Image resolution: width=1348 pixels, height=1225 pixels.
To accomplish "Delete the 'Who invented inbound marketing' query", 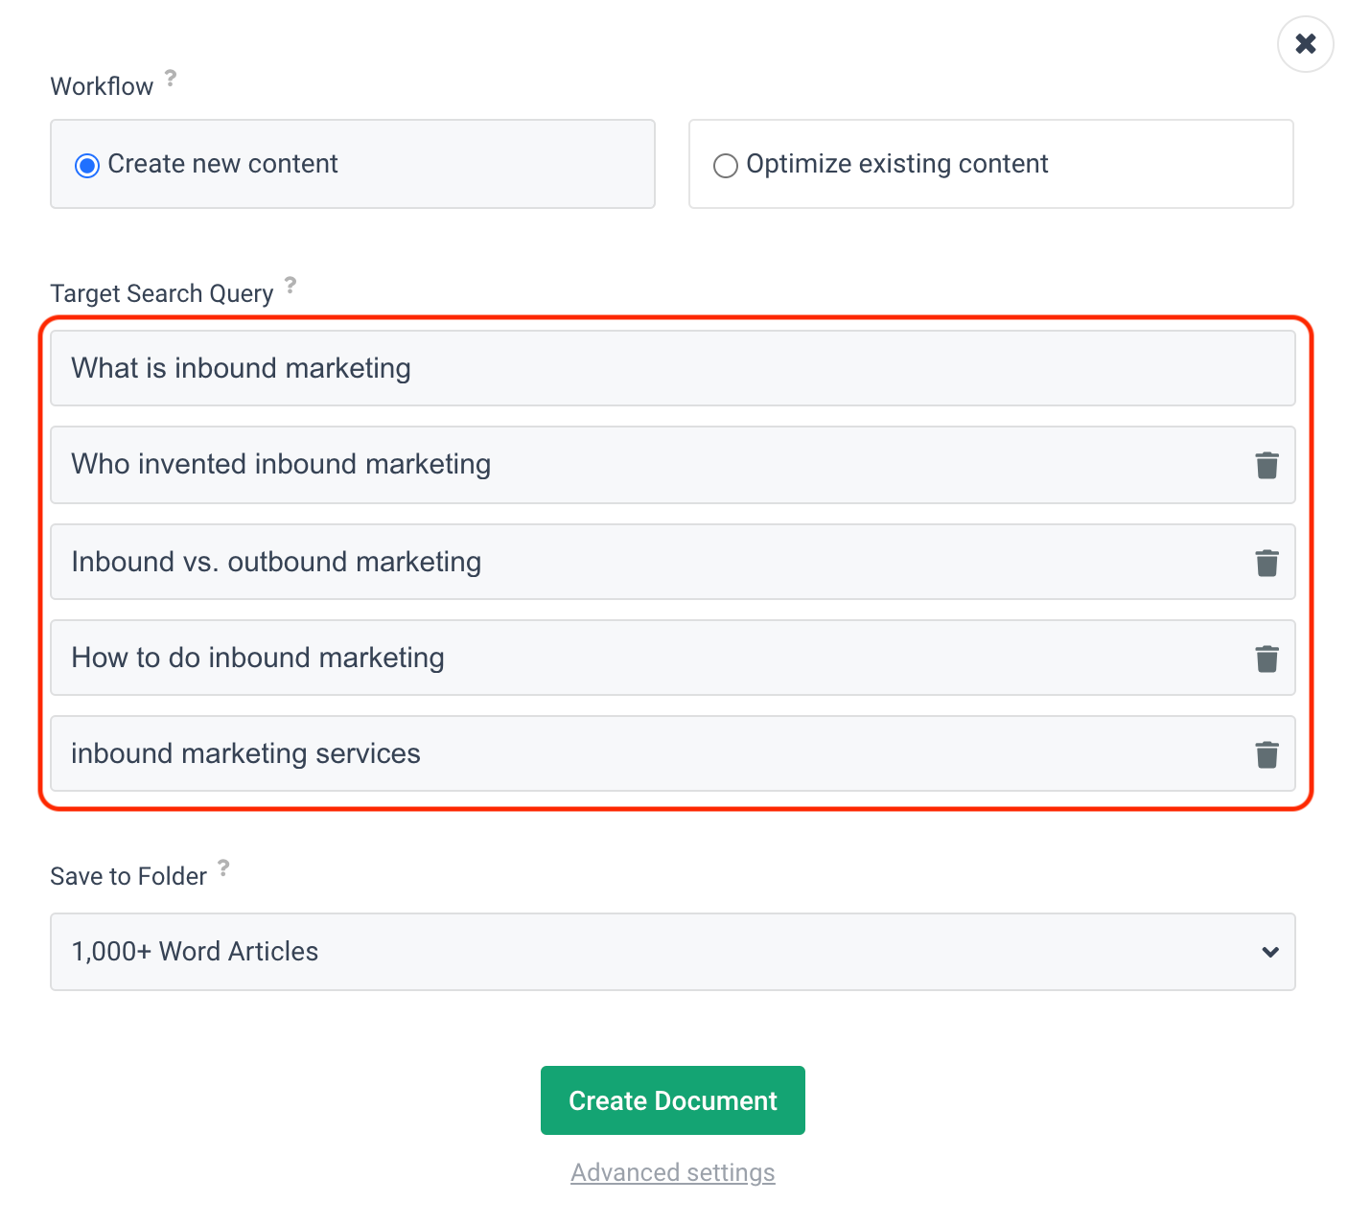I will tap(1267, 466).
